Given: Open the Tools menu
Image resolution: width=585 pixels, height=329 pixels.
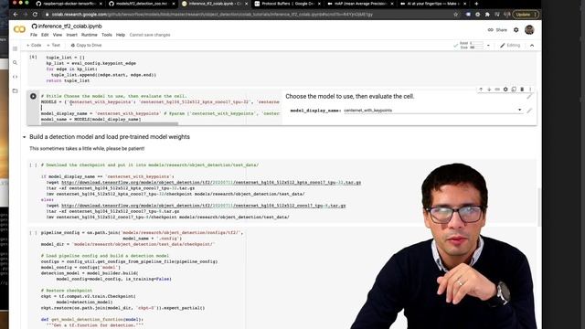Looking at the screenshot, I should 107,35.
